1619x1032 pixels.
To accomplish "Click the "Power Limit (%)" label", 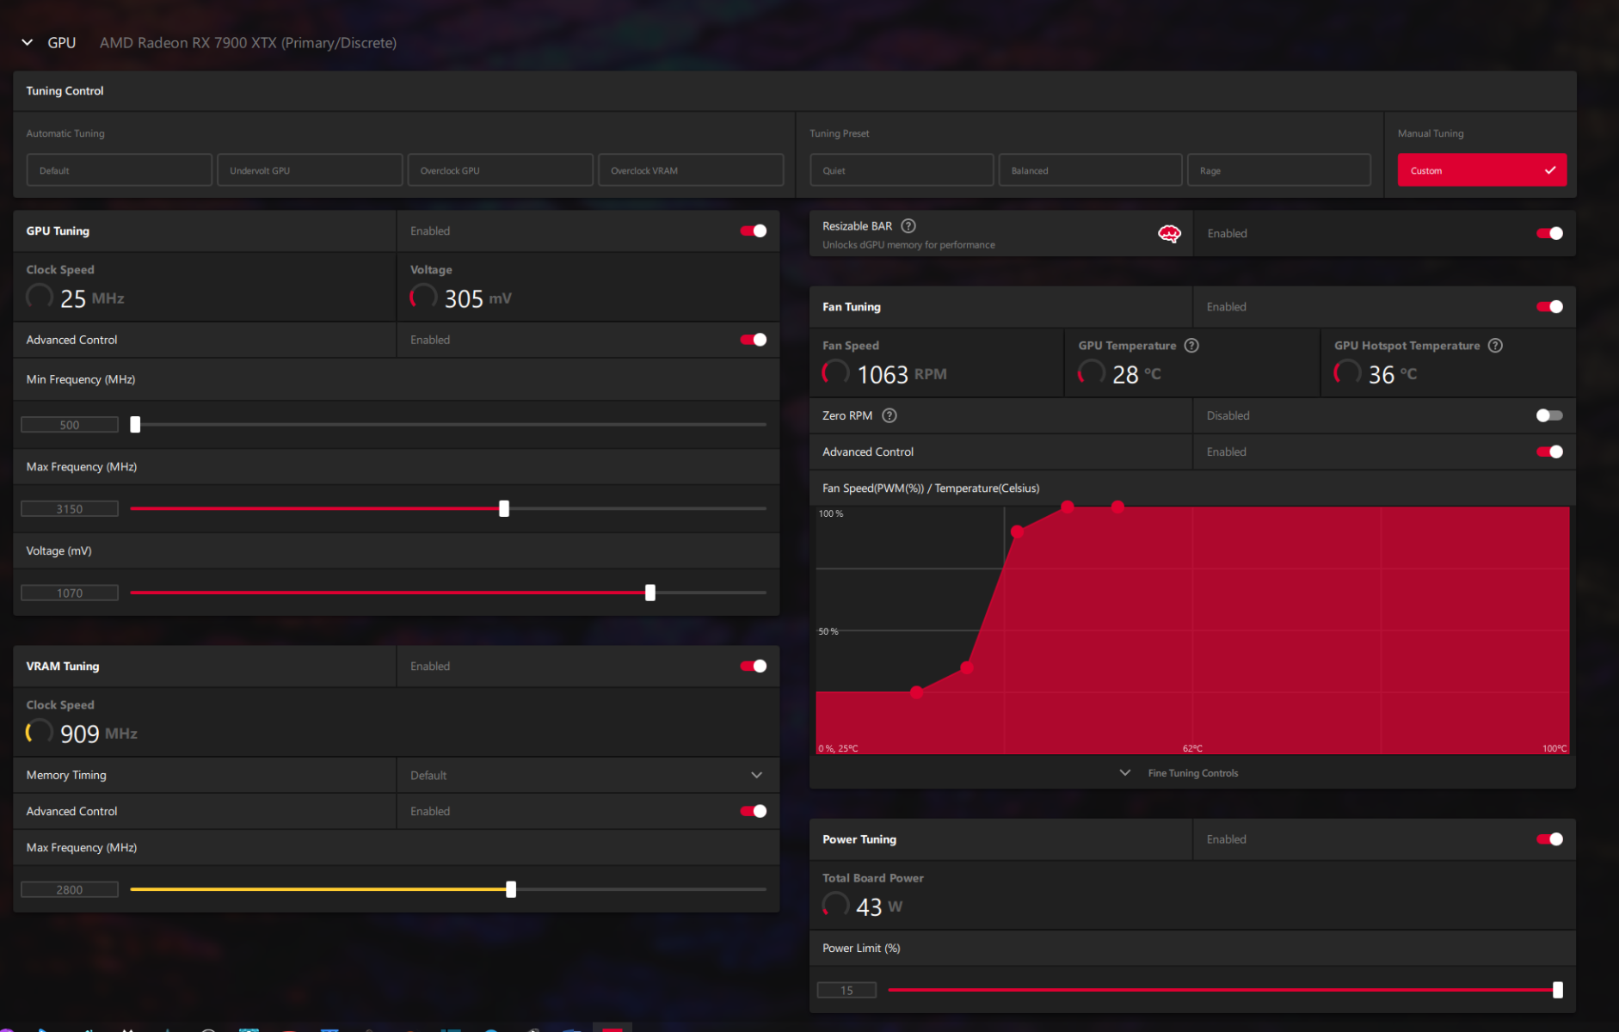I will (x=861, y=949).
